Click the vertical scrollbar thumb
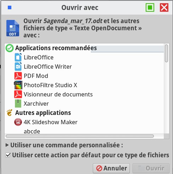This screenshot has width=173, height=174. pos(166,53)
